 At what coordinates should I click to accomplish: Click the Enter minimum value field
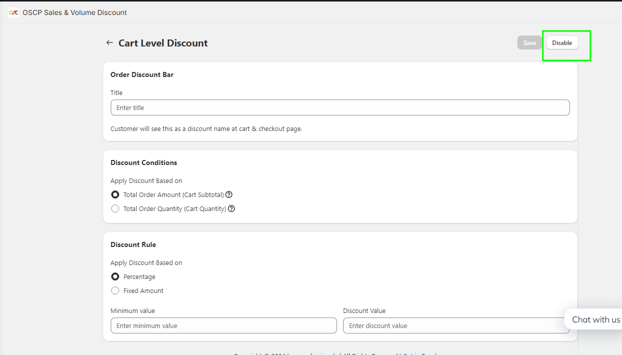223,325
